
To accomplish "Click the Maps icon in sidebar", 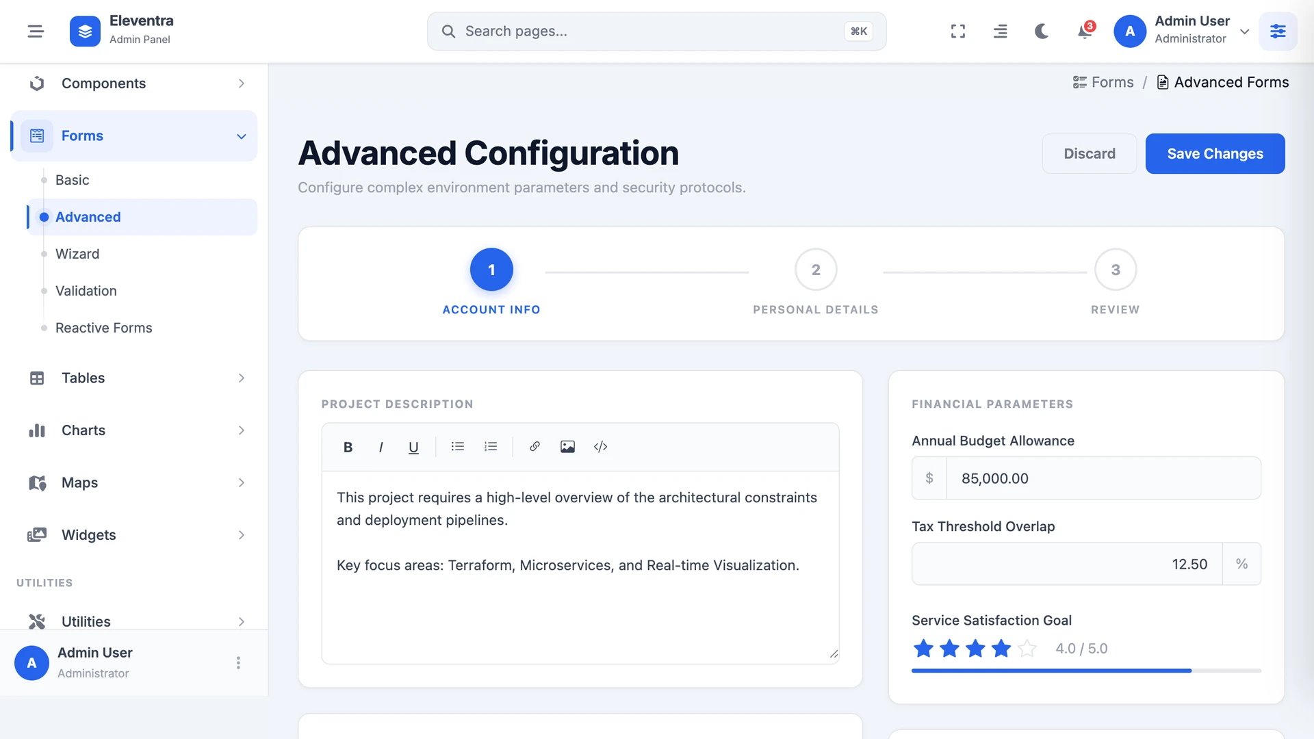I will pyautogui.click(x=37, y=483).
